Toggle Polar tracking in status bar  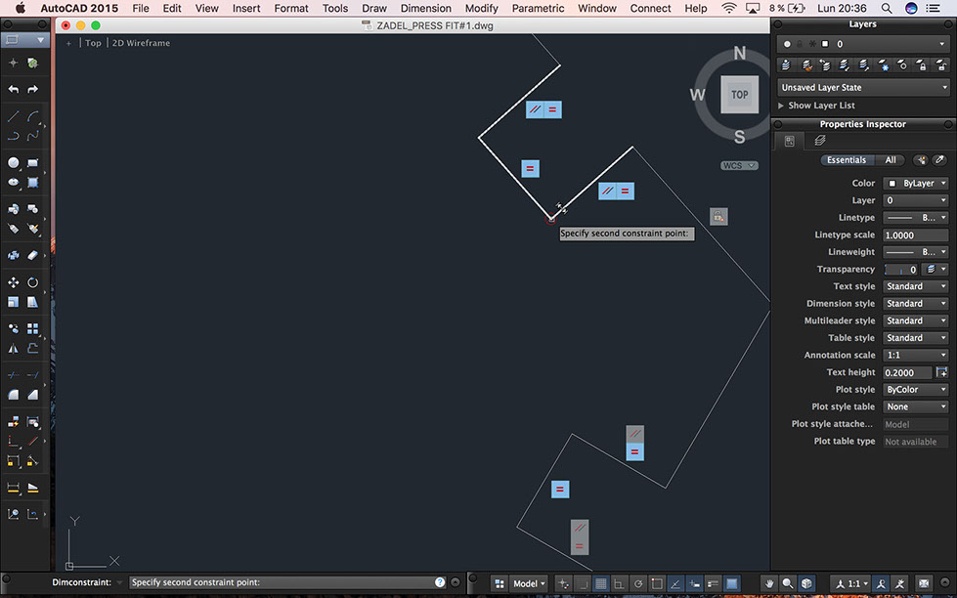pos(637,583)
